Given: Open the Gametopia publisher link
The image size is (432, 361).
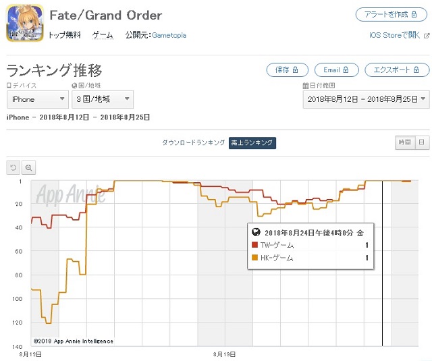Looking at the screenshot, I should pyautogui.click(x=169, y=35).
